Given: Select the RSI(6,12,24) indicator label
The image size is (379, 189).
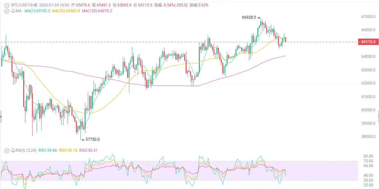Looking at the screenshot, I should pyautogui.click(x=26, y=150).
